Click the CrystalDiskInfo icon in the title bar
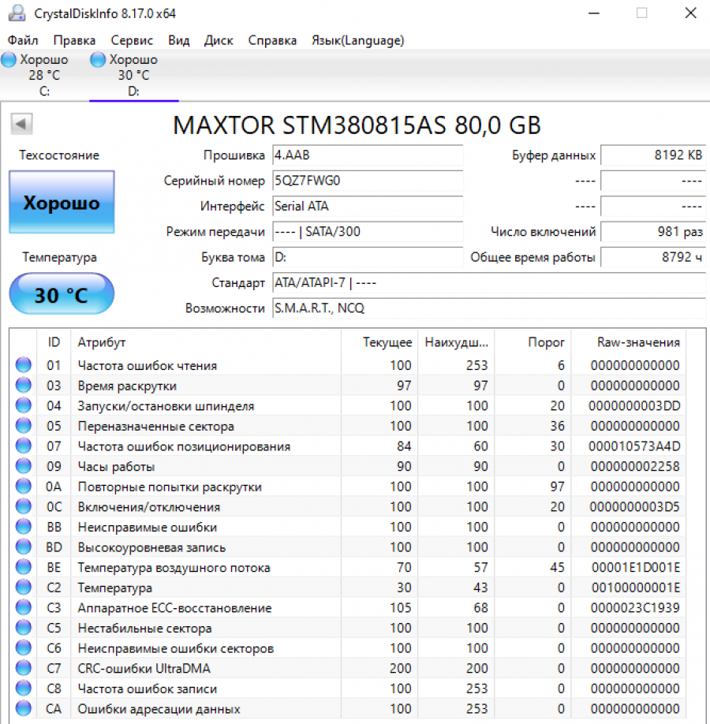This screenshot has width=710, height=724. tap(16, 13)
